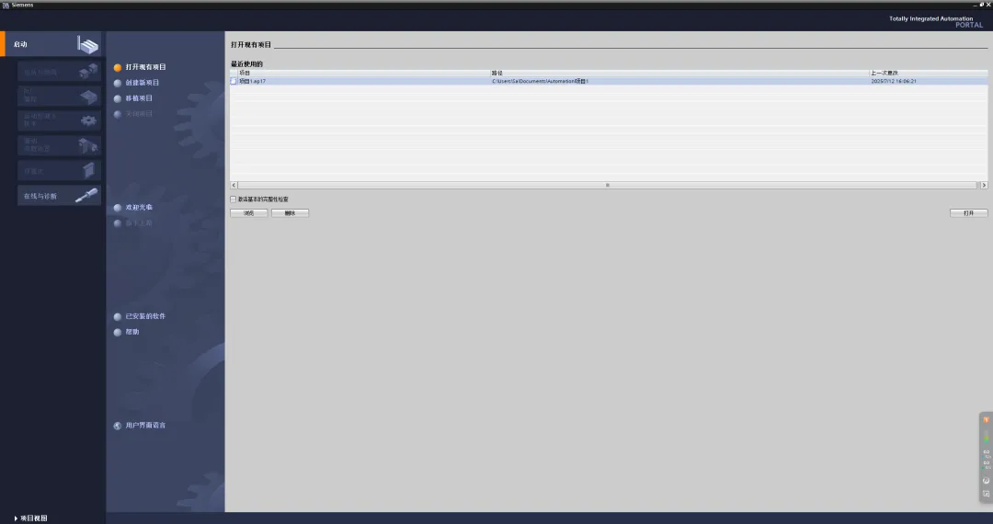This screenshot has height=524, width=993.
Task: Change 用户界面语言 user interface language
Action: [x=140, y=426]
